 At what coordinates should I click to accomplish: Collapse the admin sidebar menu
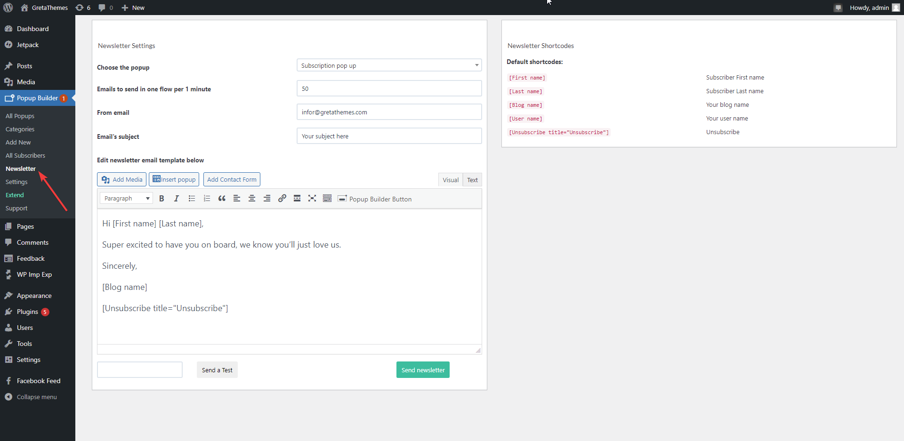(38, 397)
